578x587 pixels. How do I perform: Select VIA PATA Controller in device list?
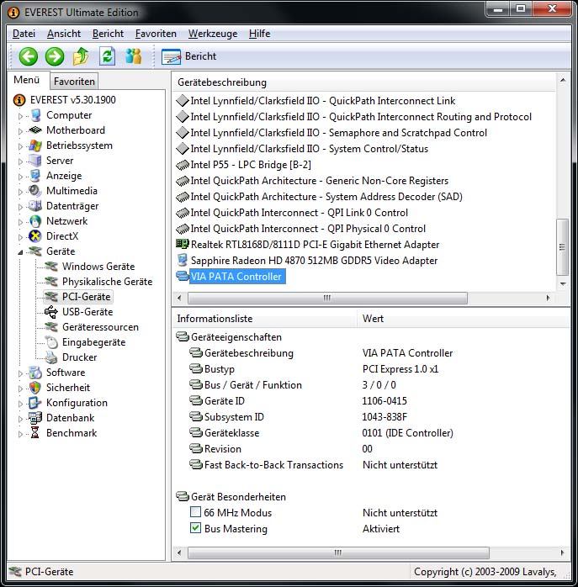coord(236,277)
